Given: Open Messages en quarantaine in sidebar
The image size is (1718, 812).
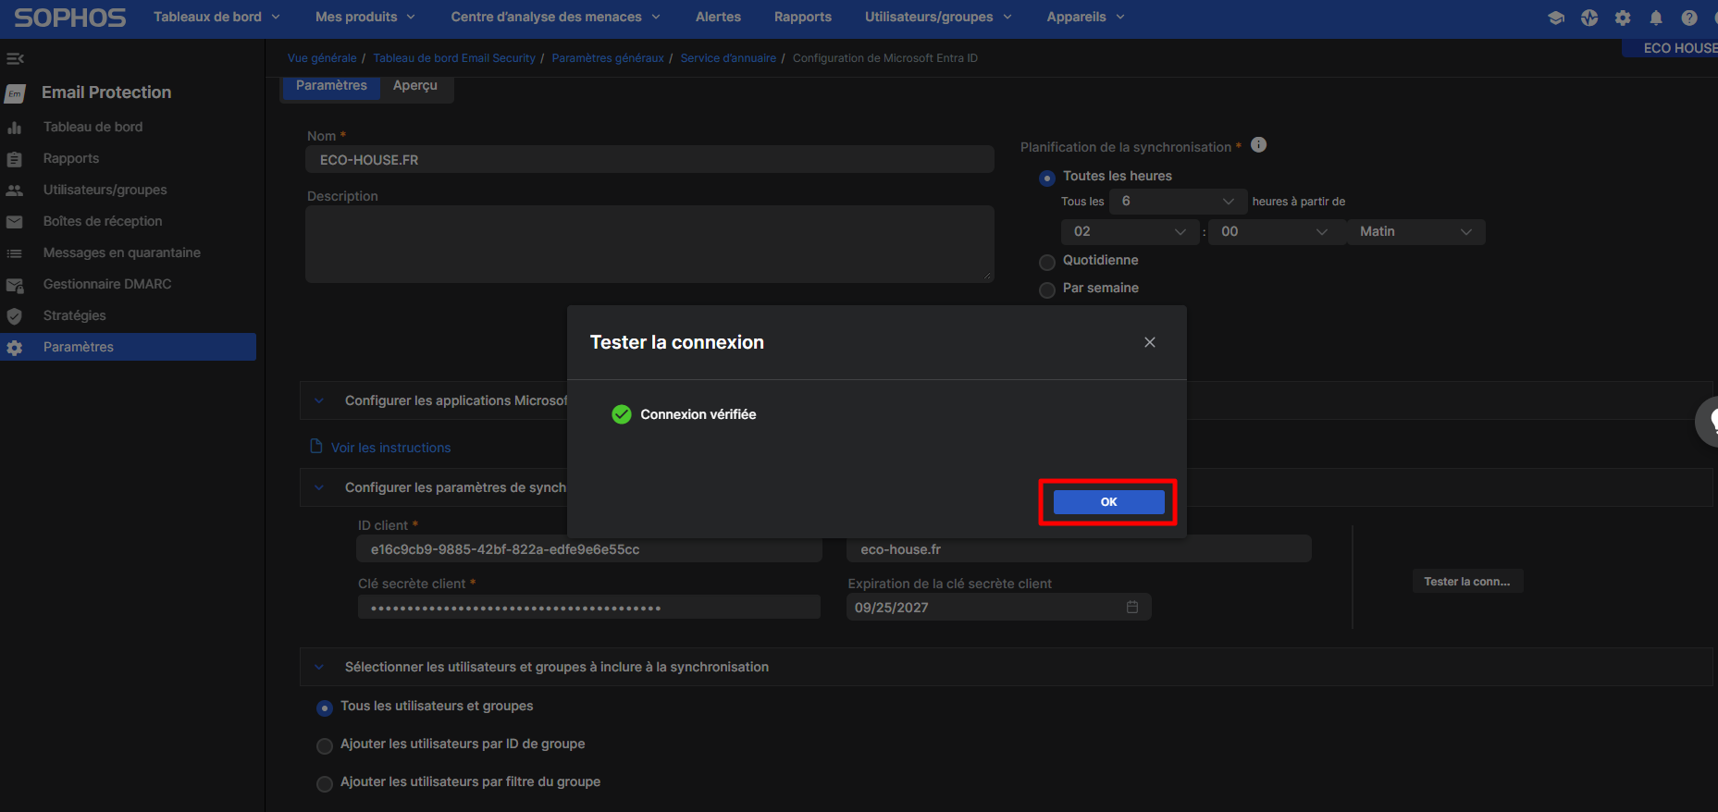Looking at the screenshot, I should (x=122, y=252).
